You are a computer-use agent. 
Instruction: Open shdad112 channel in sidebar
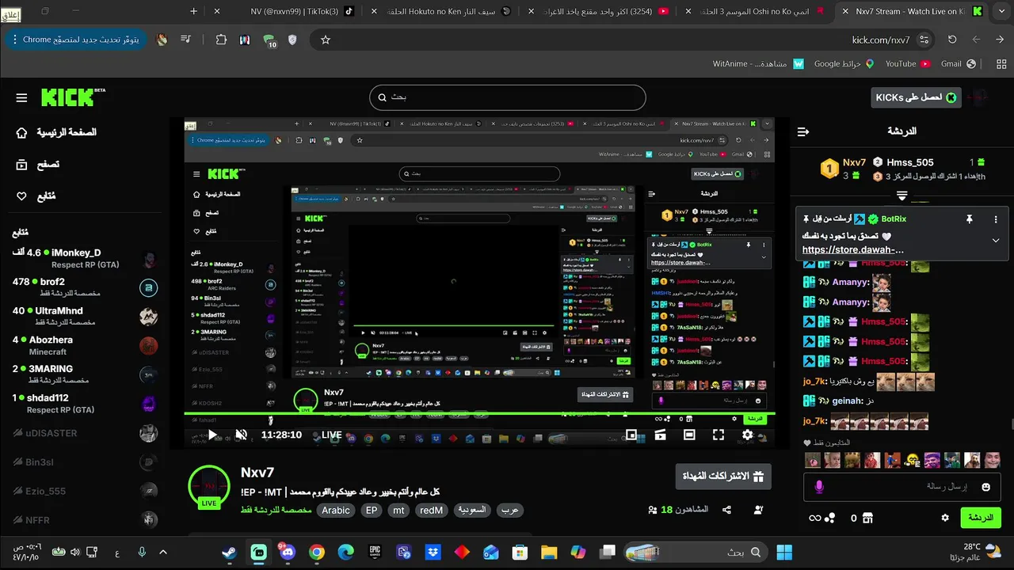coord(83,404)
